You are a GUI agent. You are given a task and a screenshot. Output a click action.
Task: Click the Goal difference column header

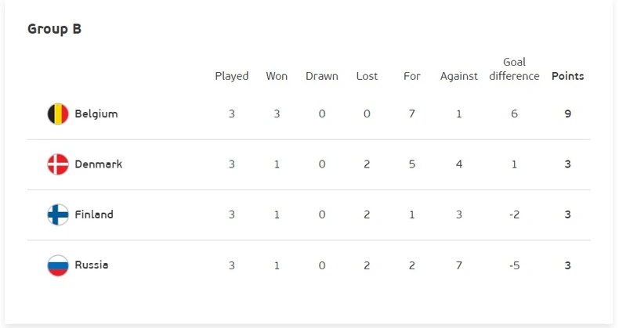(514, 69)
